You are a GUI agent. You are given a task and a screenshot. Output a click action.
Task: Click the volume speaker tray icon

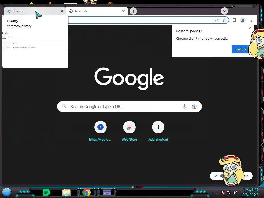(235, 192)
